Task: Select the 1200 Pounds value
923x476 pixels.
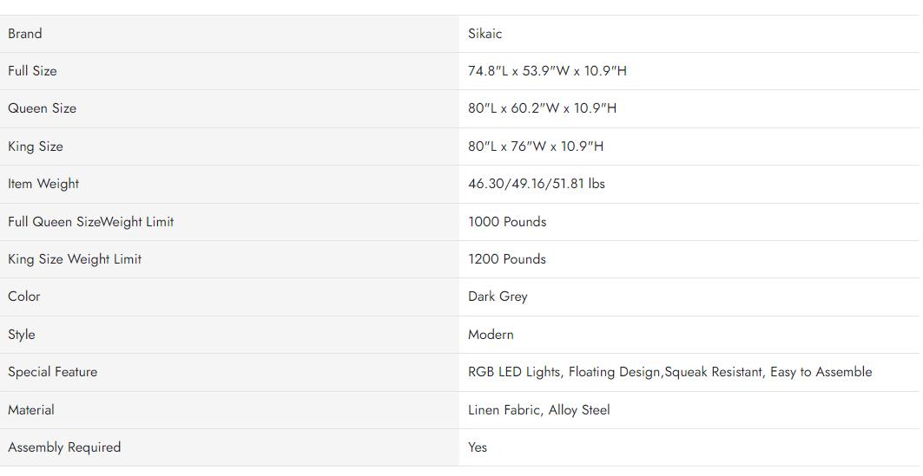Action: [x=507, y=259]
